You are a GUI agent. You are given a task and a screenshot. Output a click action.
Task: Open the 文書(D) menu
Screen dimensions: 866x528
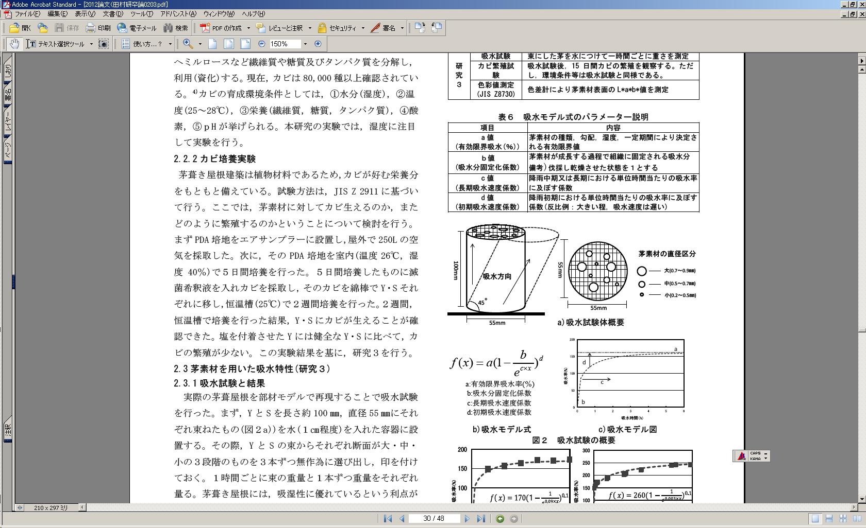tap(113, 14)
